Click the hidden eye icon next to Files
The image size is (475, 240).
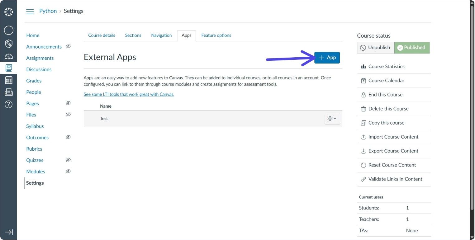tap(68, 115)
